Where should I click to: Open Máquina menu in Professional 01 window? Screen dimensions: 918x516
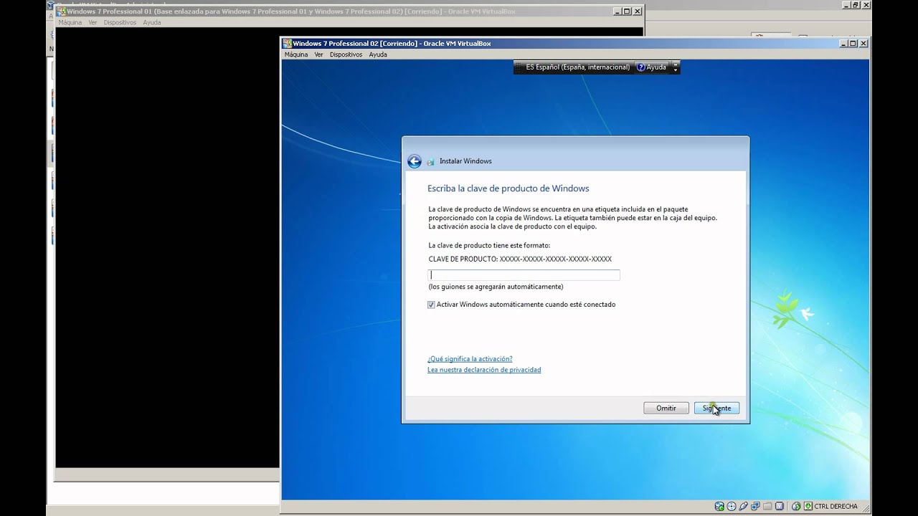click(70, 22)
